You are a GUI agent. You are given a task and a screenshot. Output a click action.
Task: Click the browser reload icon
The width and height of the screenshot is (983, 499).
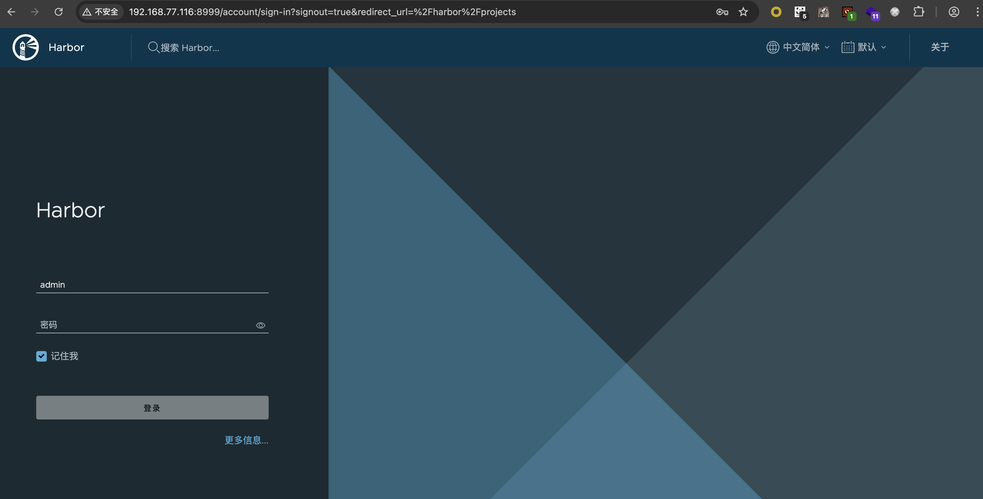pos(58,12)
